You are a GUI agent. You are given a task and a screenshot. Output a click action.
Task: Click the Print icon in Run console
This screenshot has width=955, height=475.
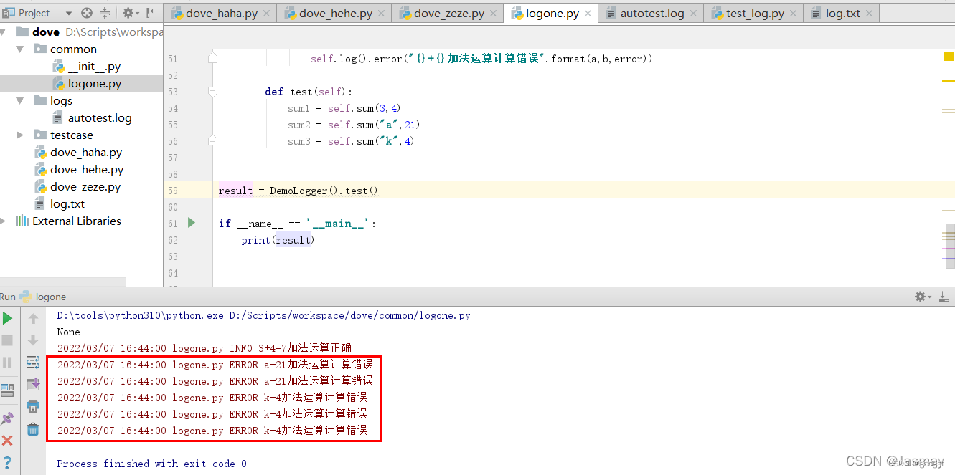pos(33,407)
